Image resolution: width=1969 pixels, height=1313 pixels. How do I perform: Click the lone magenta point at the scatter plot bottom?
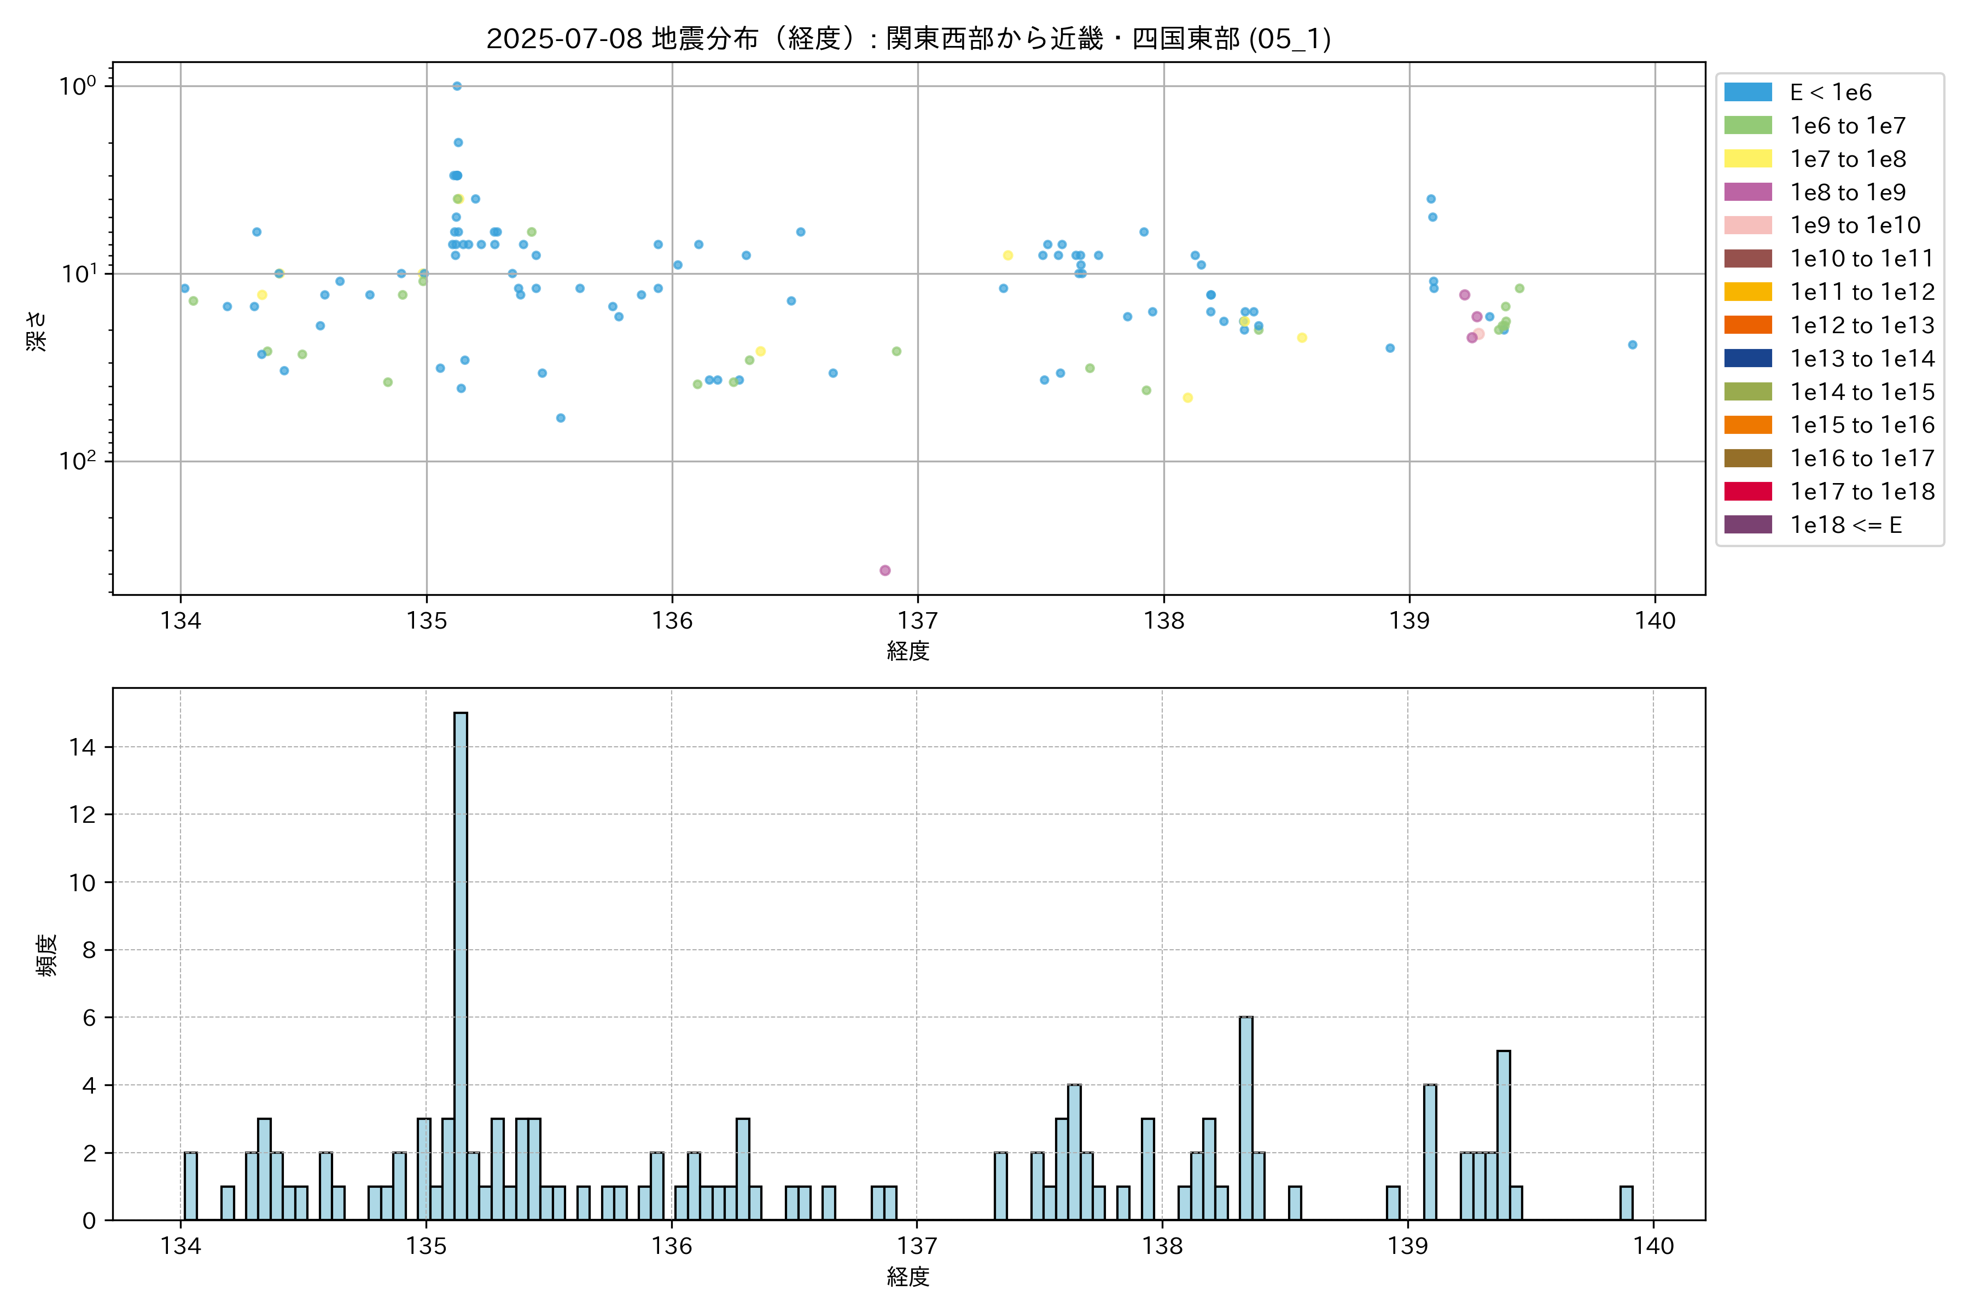[x=885, y=570]
